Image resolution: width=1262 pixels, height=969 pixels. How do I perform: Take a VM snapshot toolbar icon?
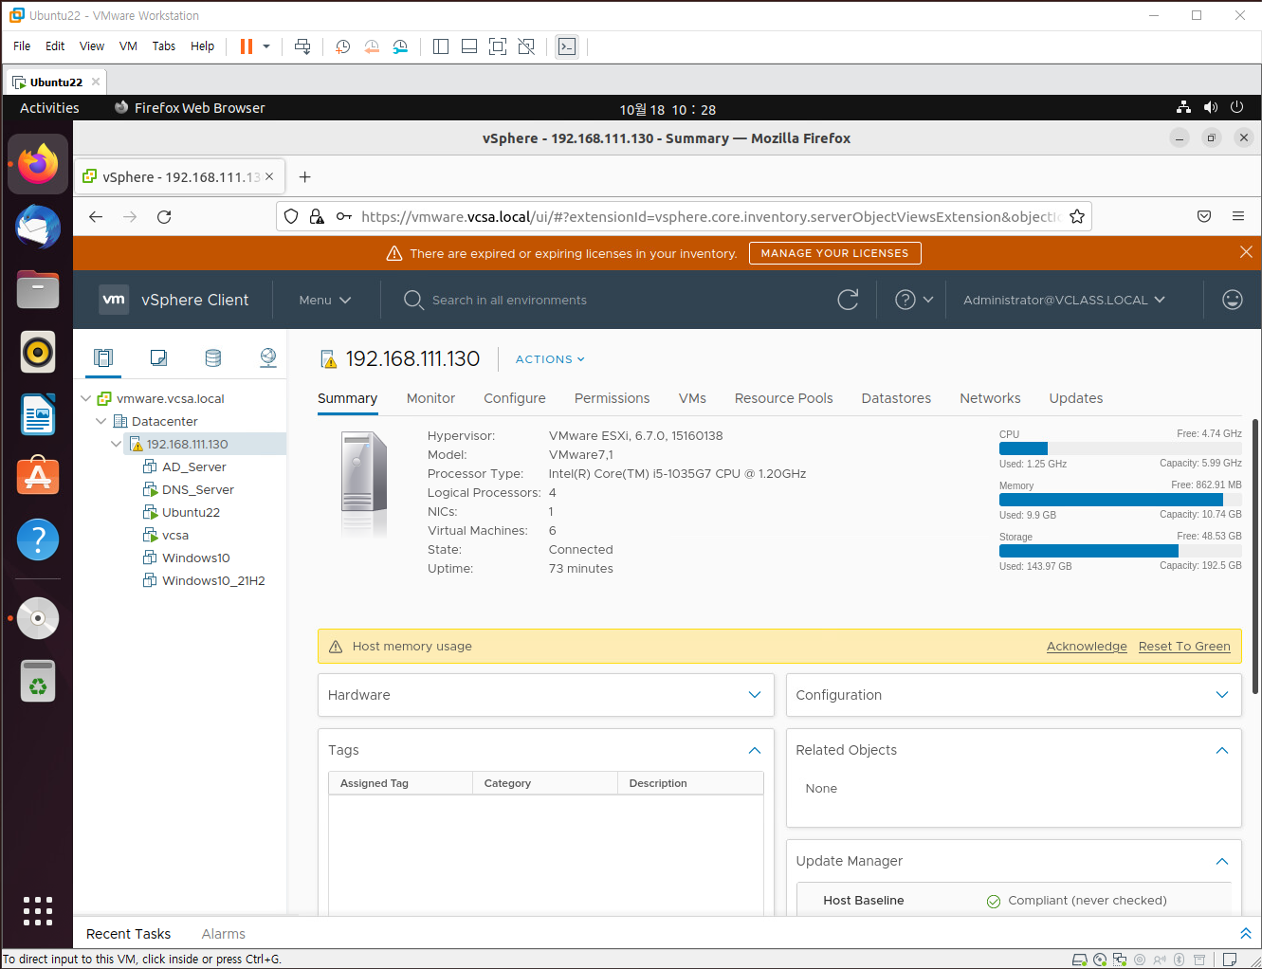point(343,46)
